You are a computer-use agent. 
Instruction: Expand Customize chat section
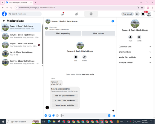tap(135, 46)
